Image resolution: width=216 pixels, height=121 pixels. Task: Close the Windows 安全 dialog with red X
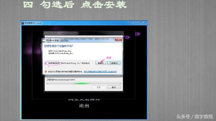click(119, 40)
